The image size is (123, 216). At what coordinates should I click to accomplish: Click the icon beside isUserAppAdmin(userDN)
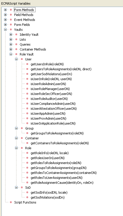27,114
